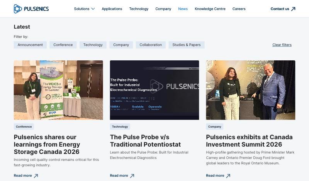Click Clear filters link
Viewport: 309px width, 181px height.
click(x=282, y=45)
